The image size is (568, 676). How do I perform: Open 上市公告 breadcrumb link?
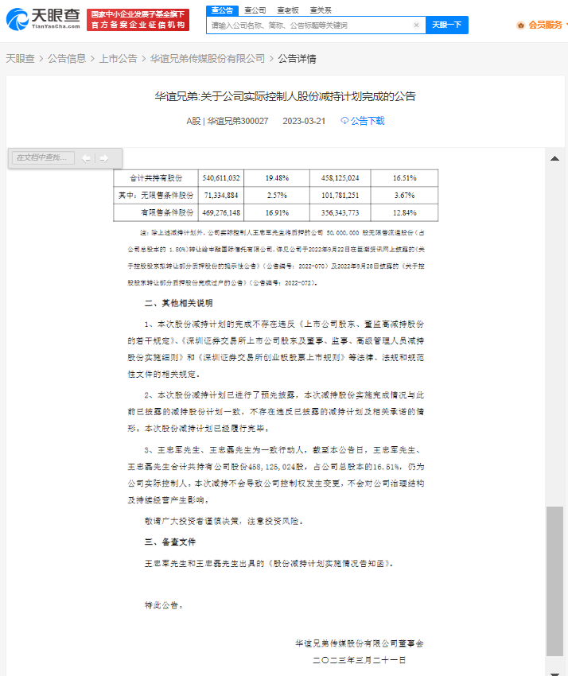[119, 59]
